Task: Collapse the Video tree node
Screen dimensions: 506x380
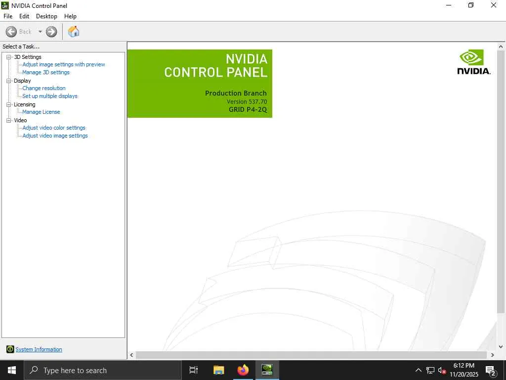Action: click(x=9, y=120)
